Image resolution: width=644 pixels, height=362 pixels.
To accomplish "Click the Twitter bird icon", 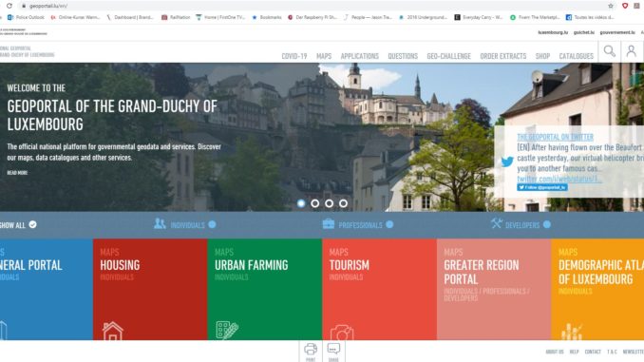I will [x=507, y=162].
